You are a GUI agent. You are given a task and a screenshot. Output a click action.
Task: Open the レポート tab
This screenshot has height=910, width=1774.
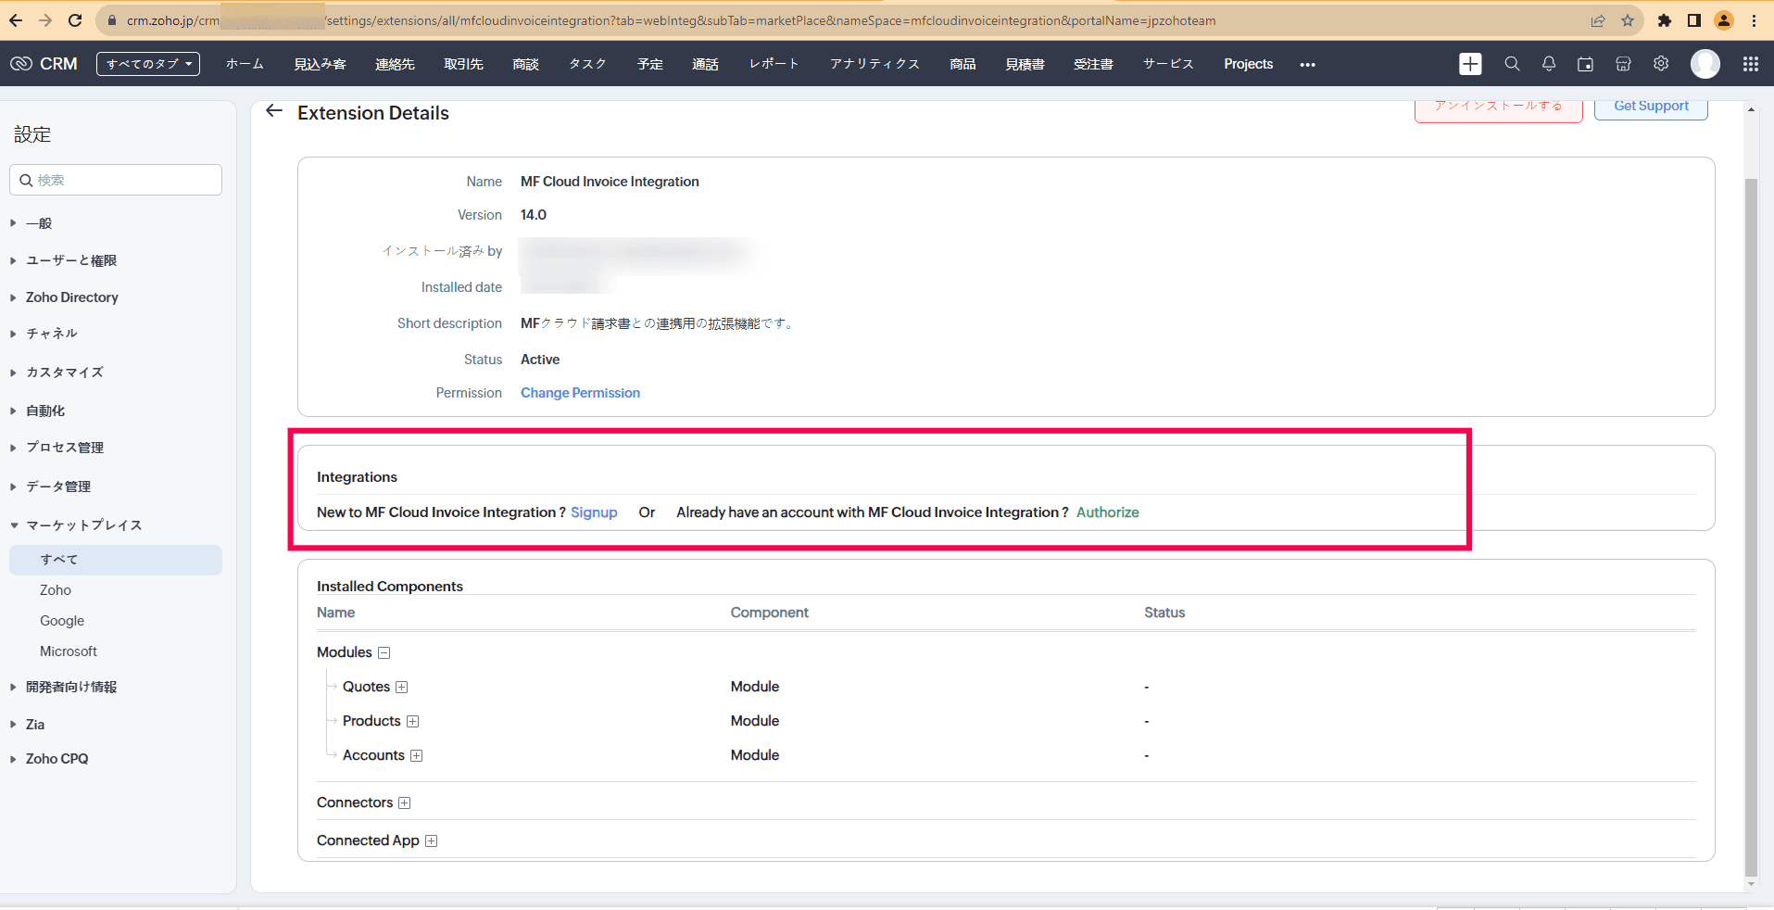(x=774, y=64)
